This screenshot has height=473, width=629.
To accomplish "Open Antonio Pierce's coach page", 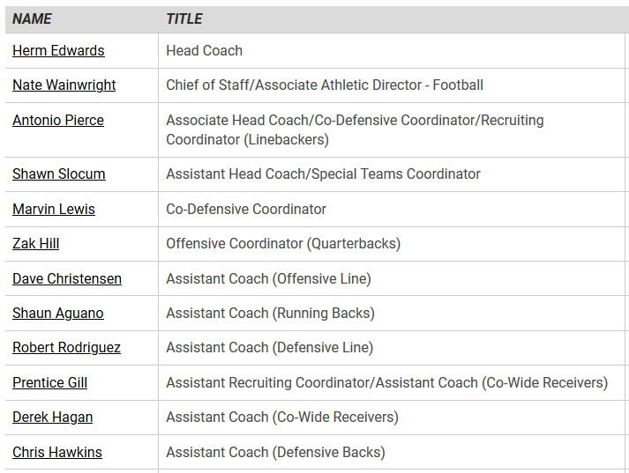I will (58, 120).
